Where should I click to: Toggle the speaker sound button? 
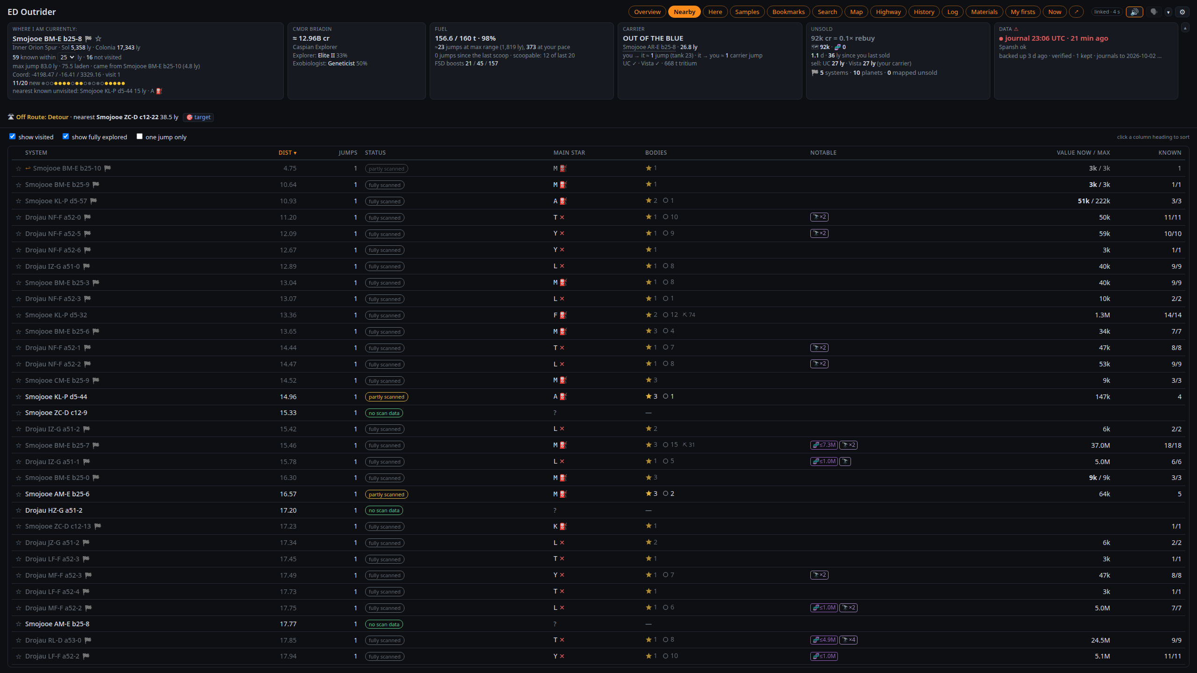pos(1134,12)
